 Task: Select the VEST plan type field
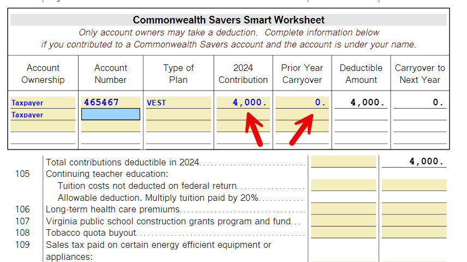(x=178, y=102)
